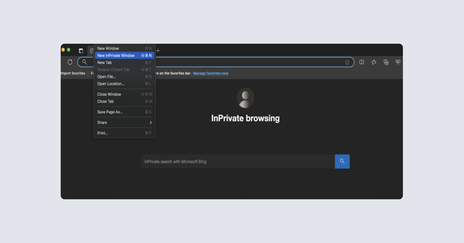This screenshot has height=243, width=464.
Task: Reload the current page
Action: click(x=70, y=62)
